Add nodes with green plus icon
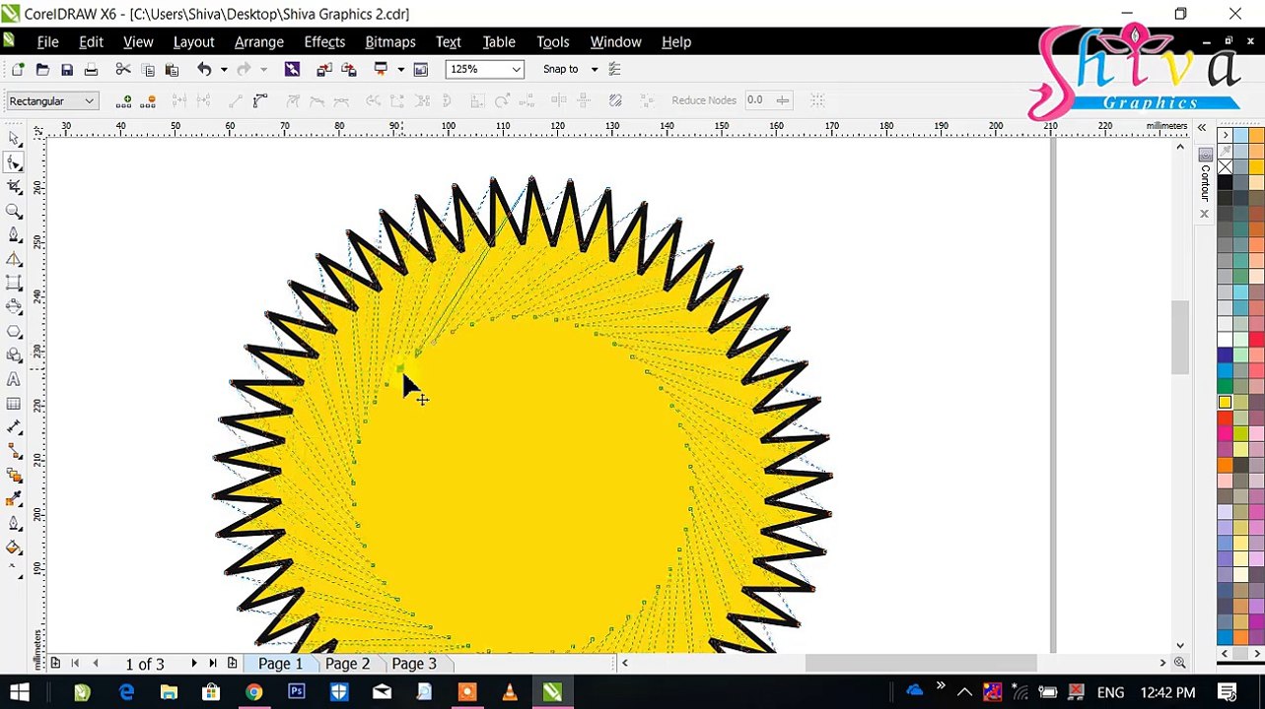This screenshot has height=709, width=1265. point(124,100)
